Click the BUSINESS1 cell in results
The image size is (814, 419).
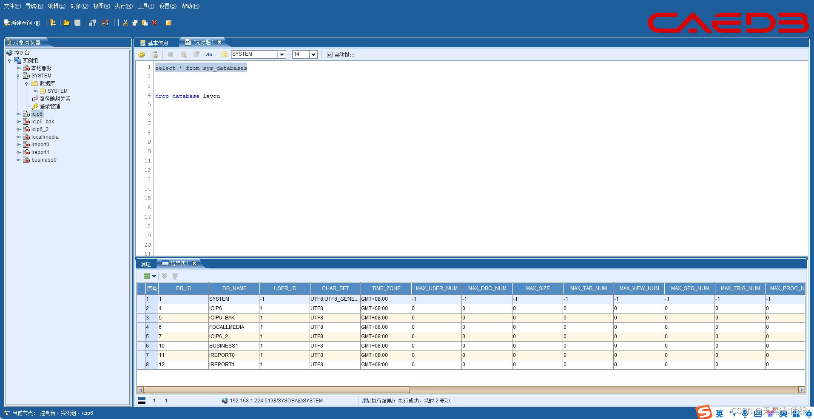click(x=234, y=346)
